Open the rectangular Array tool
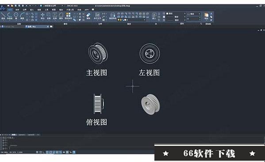The height and width of the screenshot is (162, 265). point(68,16)
